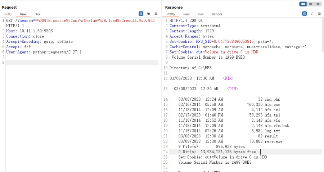Open Request panel hamburger options menu
The height and width of the screenshot is (172, 324).
[x=156, y=14]
